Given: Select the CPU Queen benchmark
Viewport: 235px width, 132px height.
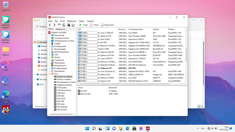Looking at the screenshot, I should 60,88.
